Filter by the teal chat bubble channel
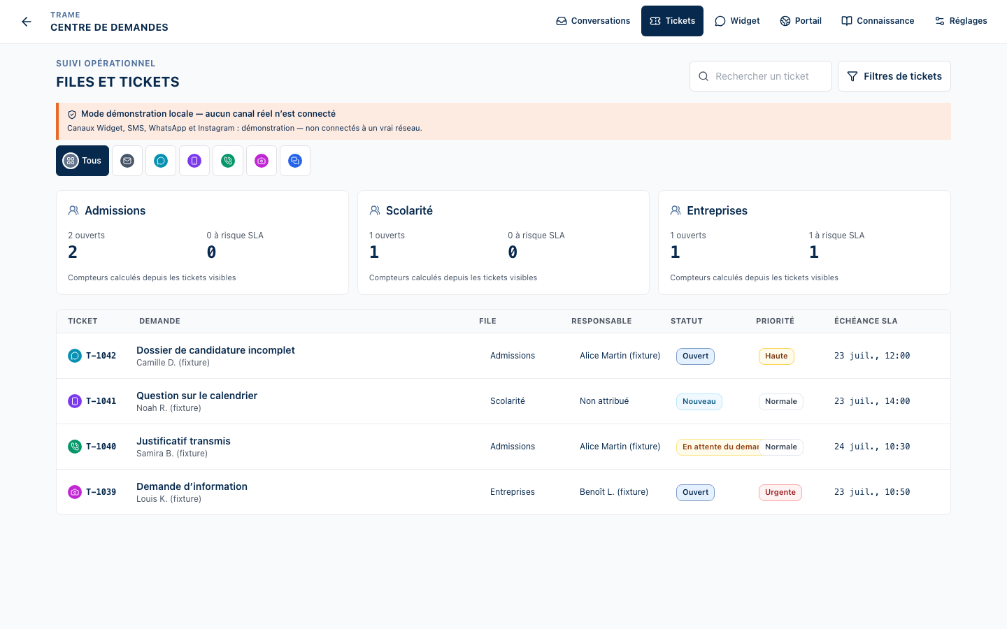The image size is (1007, 629). click(x=161, y=161)
